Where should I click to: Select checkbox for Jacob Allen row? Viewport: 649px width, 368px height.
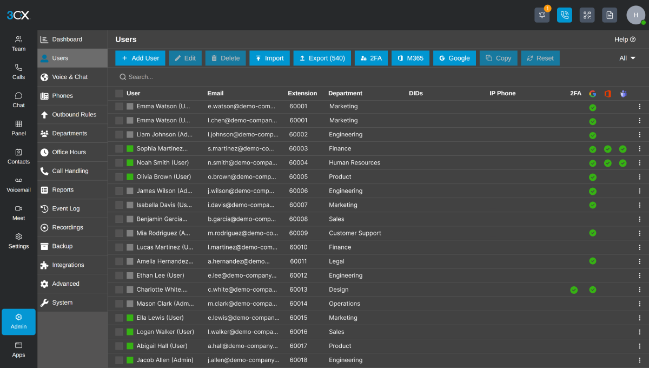coord(119,360)
